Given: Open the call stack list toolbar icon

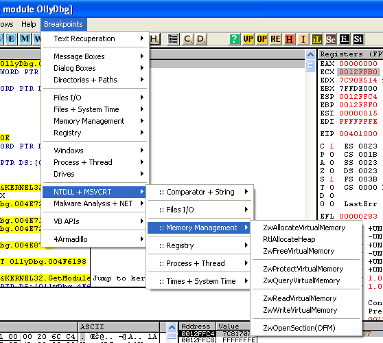Looking at the screenshot, I should click(174, 39).
